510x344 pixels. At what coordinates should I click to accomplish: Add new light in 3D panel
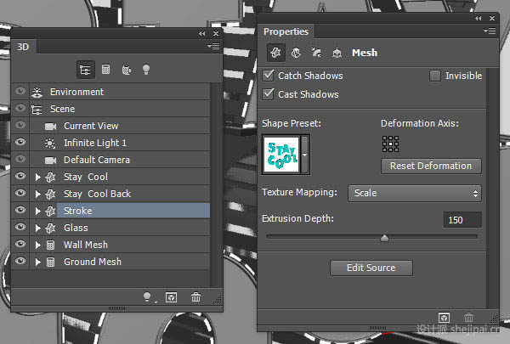(x=147, y=297)
